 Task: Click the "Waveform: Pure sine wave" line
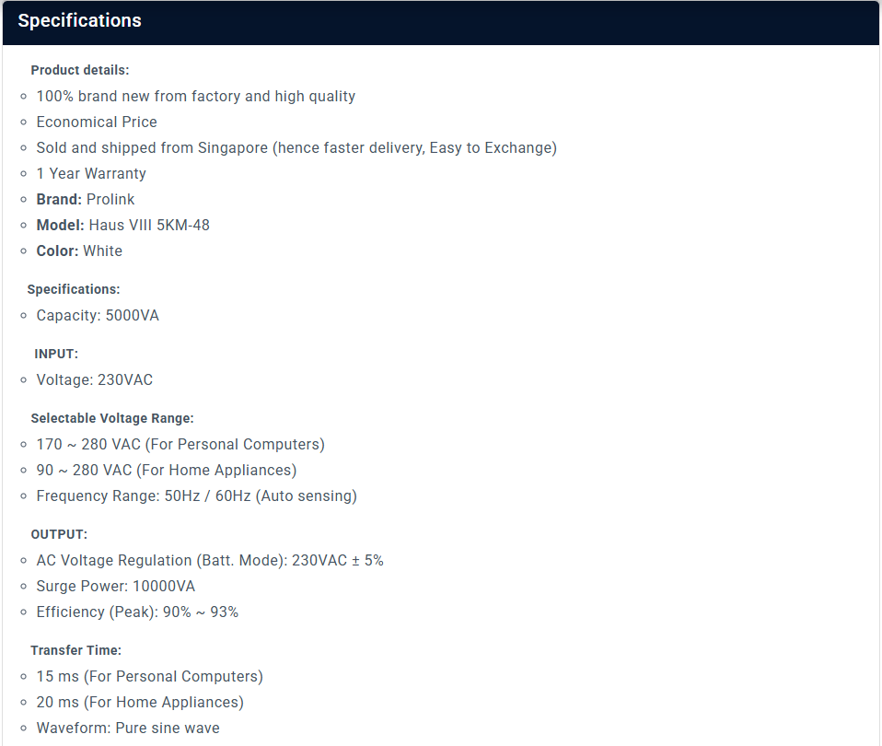(x=128, y=728)
